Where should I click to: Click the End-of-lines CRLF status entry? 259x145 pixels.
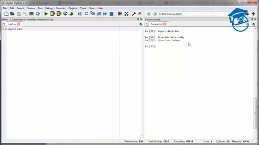[159, 141]
